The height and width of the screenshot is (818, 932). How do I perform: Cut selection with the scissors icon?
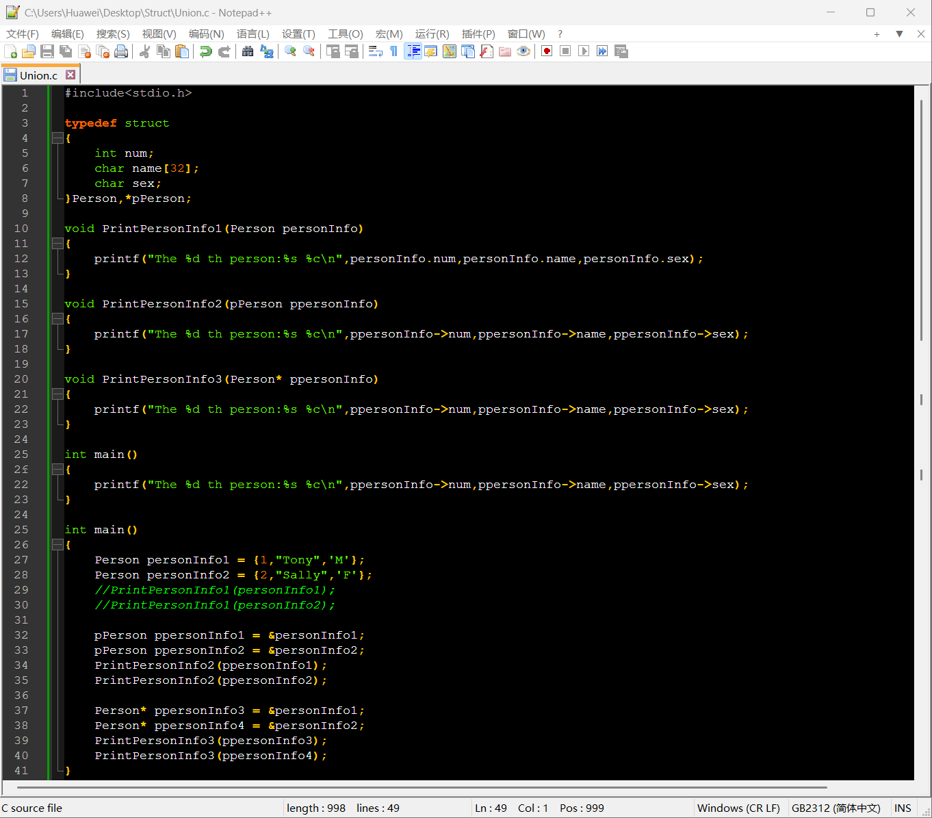(145, 51)
